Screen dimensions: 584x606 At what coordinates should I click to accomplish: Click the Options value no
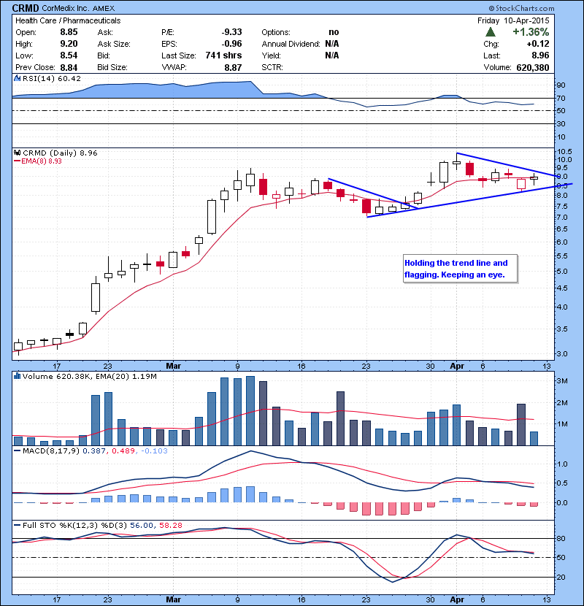click(x=334, y=32)
